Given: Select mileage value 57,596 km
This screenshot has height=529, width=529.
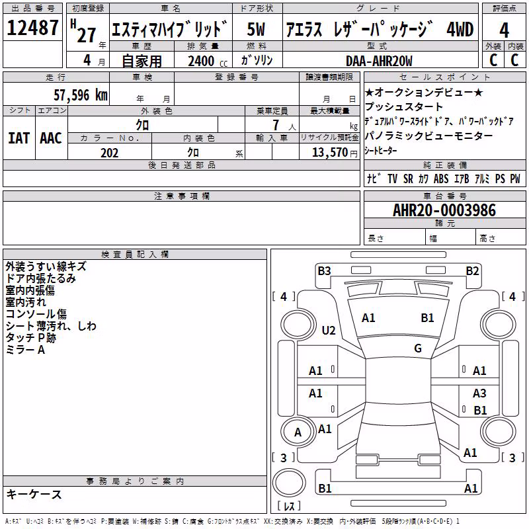Looking at the screenshot, I should coord(81,95).
